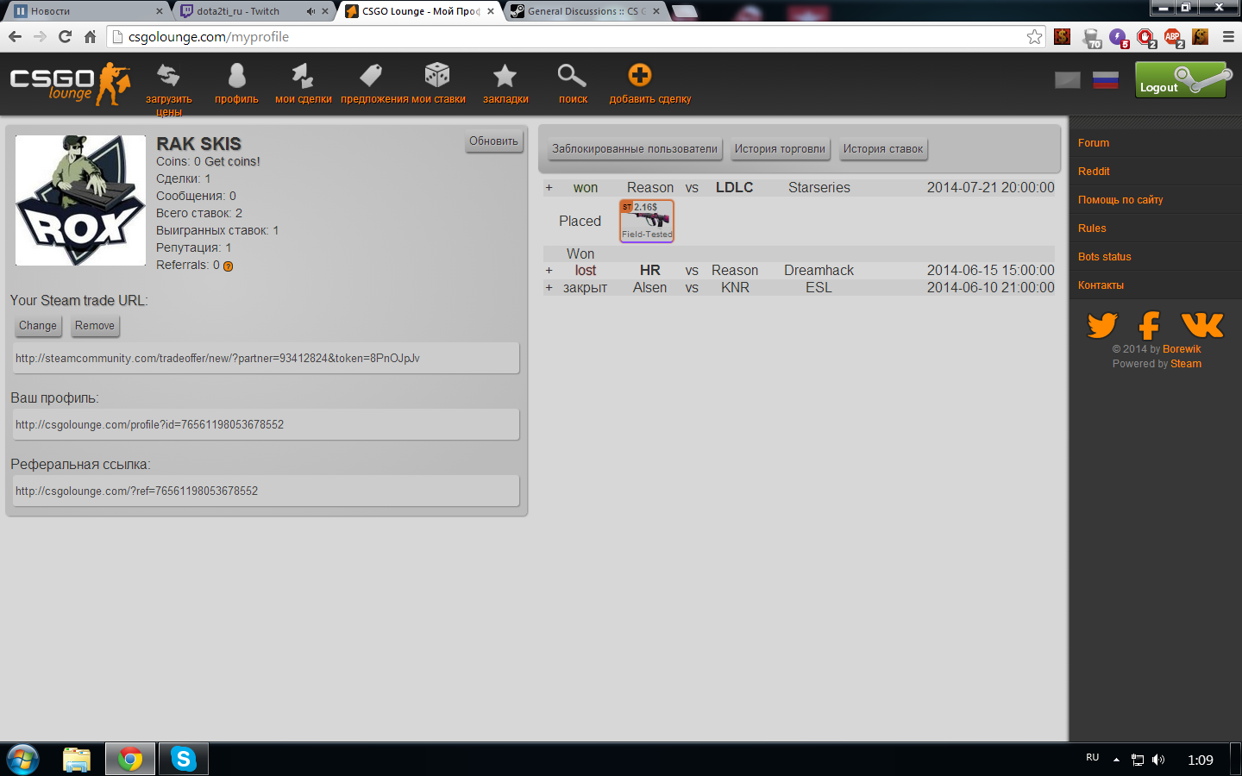Open the profile (профиль) icon
The height and width of the screenshot is (776, 1242).
click(x=236, y=76)
